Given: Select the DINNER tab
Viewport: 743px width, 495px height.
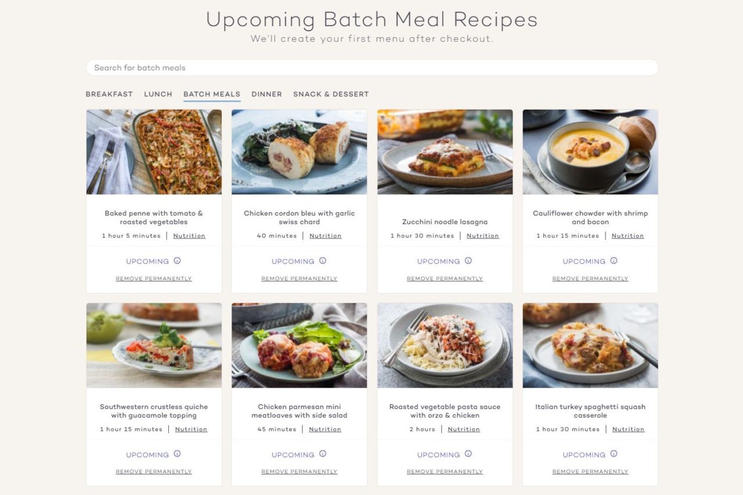Looking at the screenshot, I should point(266,94).
